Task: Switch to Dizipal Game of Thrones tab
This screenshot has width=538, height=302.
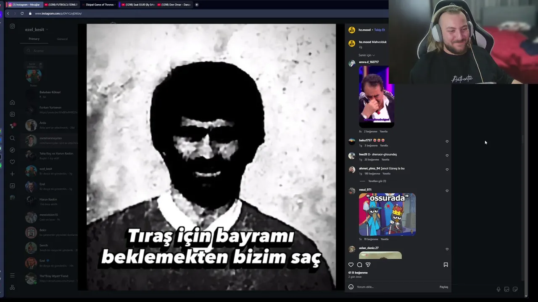Action: 99,5
